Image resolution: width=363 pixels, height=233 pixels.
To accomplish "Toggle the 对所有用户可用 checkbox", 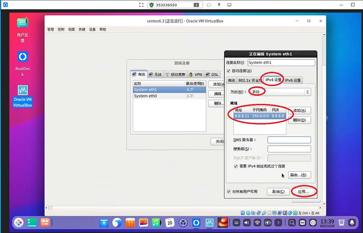I will click(x=229, y=192).
